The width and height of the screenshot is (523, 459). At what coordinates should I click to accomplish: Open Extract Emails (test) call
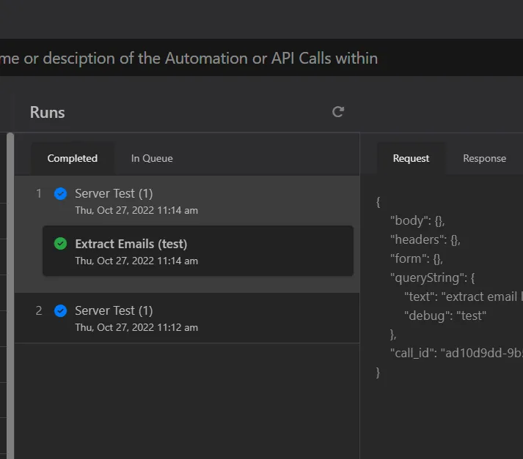(198, 251)
